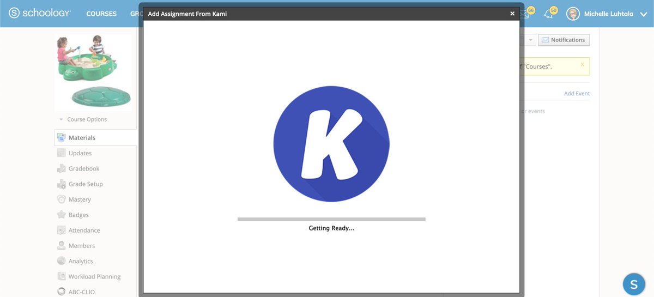654x297 pixels.
Task: Open Materials in the course sidebar
Action: point(95,138)
